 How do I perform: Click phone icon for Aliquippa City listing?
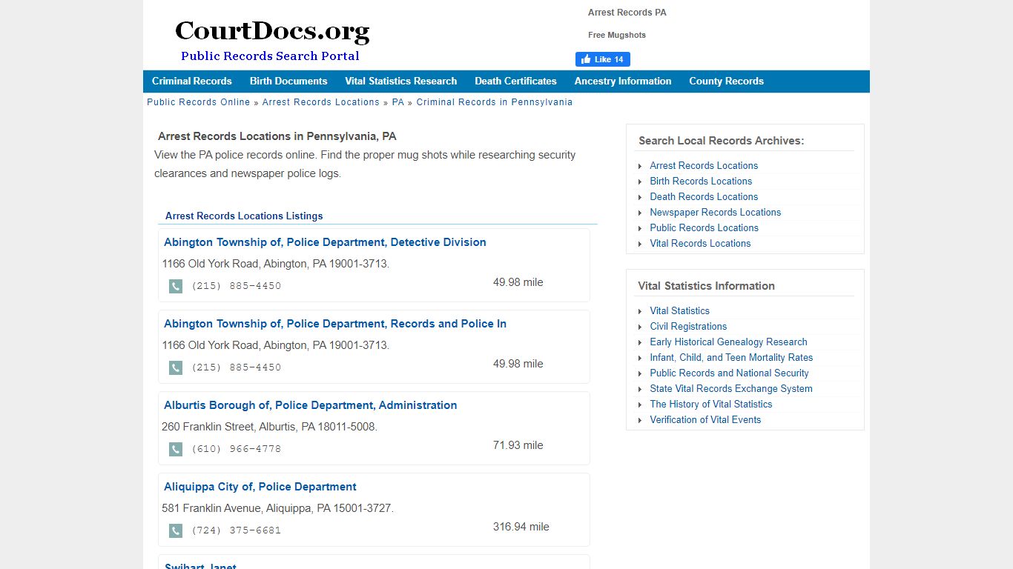[176, 530]
